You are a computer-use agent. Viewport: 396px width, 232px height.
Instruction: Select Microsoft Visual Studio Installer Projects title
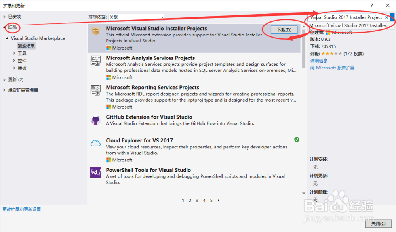(x=156, y=28)
